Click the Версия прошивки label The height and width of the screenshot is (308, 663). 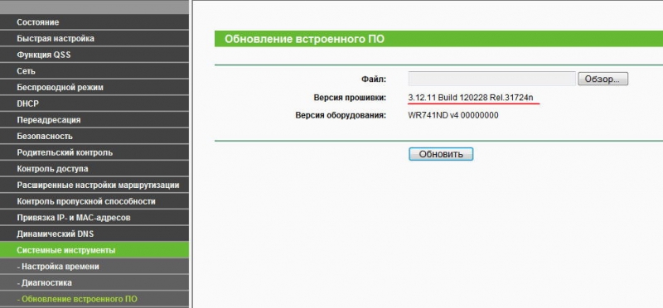350,98
